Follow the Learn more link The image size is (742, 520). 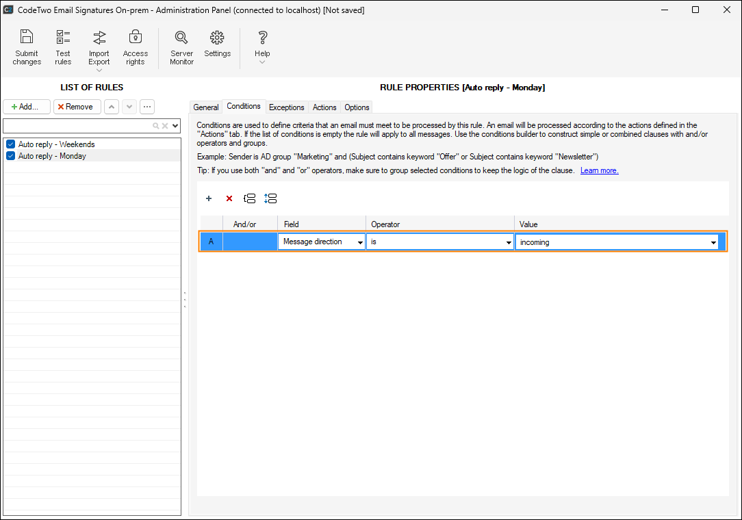coord(599,170)
